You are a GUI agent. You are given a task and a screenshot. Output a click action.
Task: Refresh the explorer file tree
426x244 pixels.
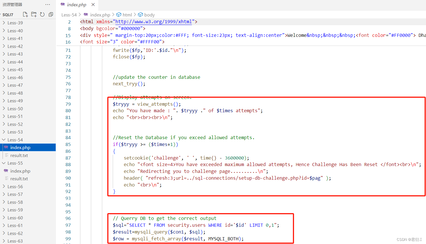(x=42, y=14)
